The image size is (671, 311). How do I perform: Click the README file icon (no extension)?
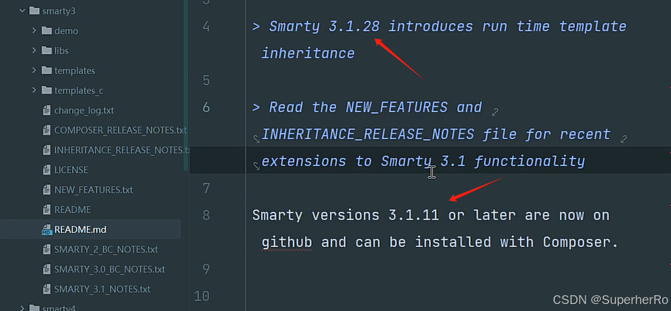(47, 209)
